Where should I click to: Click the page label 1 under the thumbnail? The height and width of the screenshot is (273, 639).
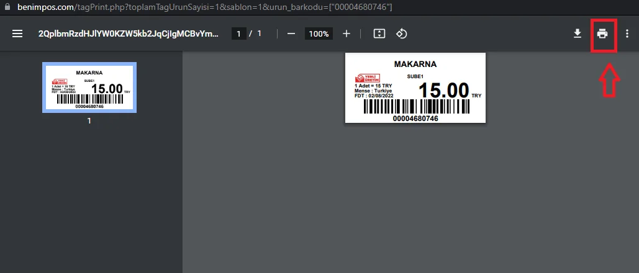(89, 120)
